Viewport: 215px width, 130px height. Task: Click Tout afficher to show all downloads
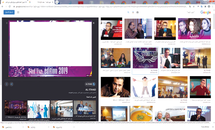click(x=205, y=127)
